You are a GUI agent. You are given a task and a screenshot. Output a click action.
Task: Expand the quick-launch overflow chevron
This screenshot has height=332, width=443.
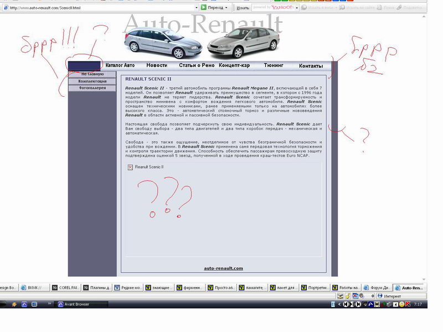49,303
